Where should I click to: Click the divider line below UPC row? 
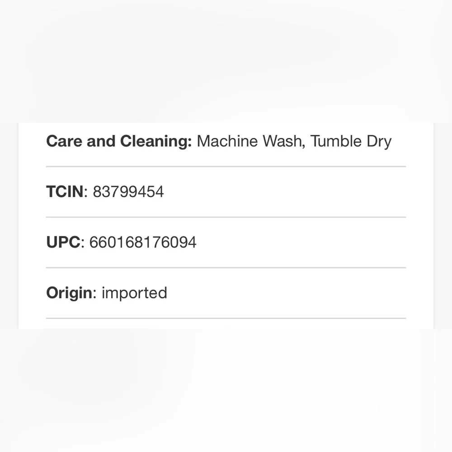tap(226, 268)
